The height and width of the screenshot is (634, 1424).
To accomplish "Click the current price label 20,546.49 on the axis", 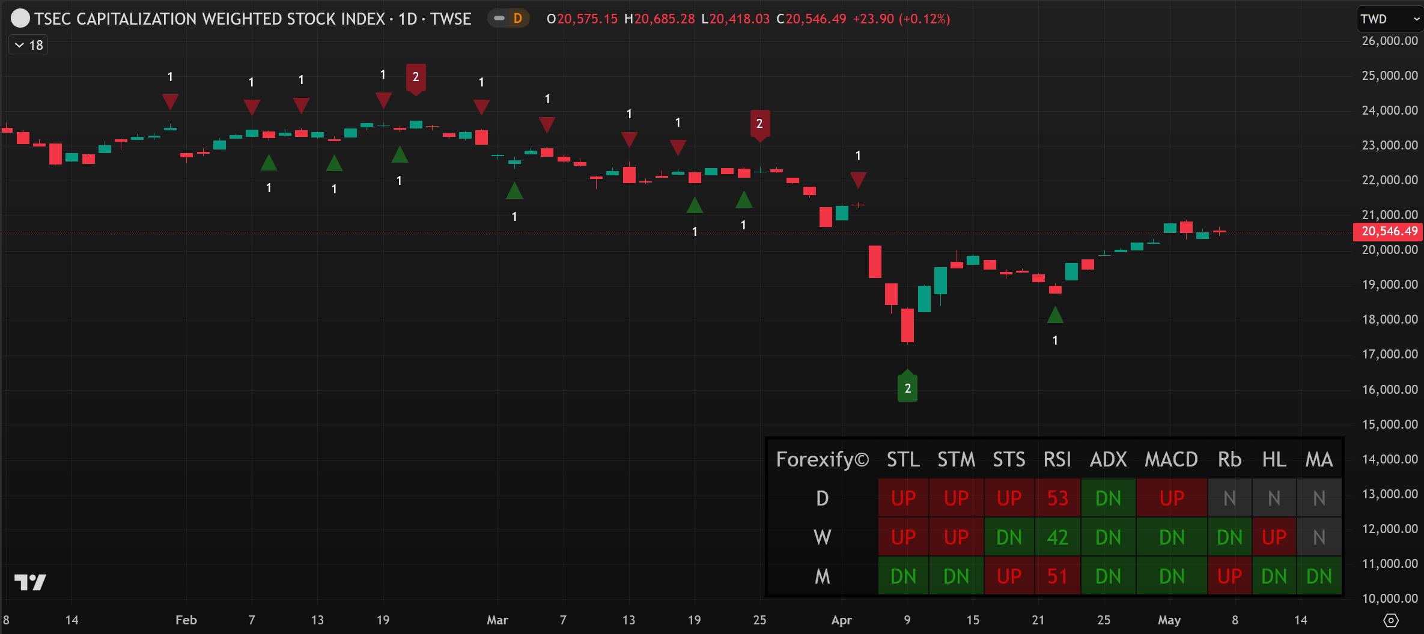I will click(x=1389, y=231).
